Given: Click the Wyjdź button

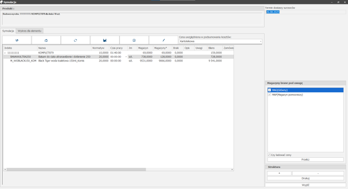Looking at the screenshot, I should pyautogui.click(x=305, y=185).
